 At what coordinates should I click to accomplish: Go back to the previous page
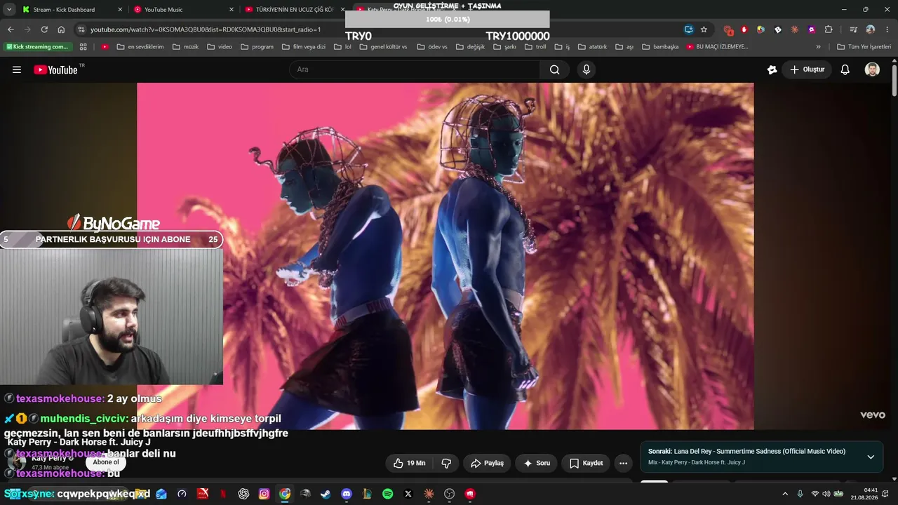11,29
